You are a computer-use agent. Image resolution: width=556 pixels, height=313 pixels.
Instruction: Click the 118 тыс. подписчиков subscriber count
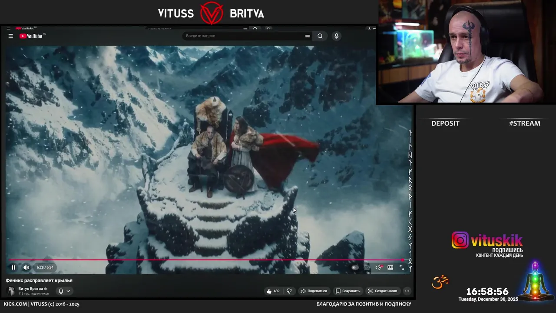pos(33,293)
